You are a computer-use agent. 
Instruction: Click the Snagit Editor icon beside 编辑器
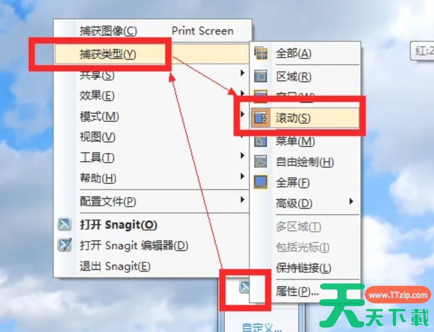coord(65,245)
